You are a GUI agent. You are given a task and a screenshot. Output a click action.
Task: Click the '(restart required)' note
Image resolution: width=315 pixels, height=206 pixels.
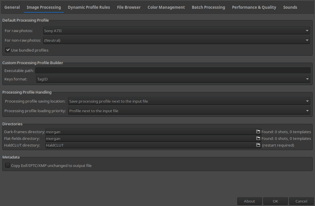[278, 145]
